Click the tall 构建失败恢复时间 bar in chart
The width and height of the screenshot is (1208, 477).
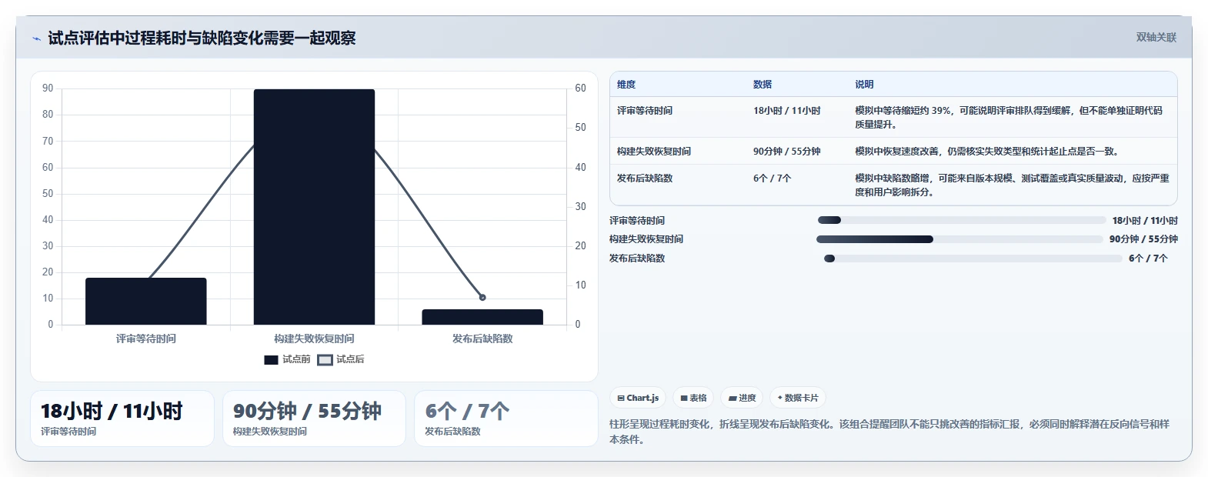point(314,207)
